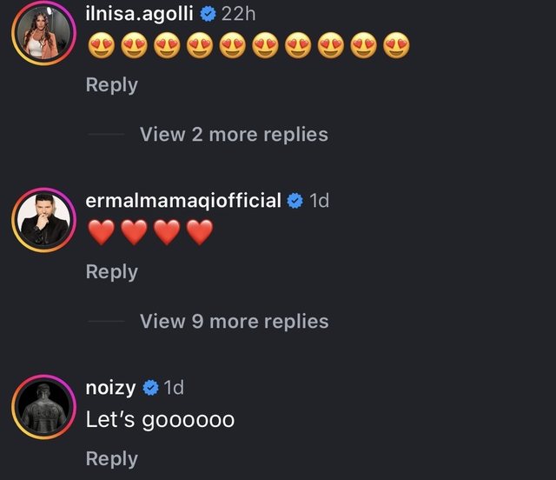Open ilnisa.agolli's profile picture
Screen dimensions: 556x480
coord(43,38)
